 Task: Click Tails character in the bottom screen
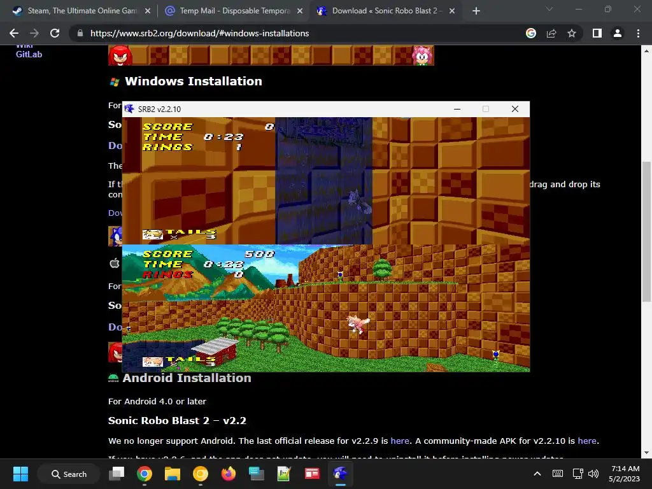pos(358,323)
